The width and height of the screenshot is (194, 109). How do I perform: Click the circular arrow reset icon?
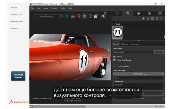coord(90,16)
